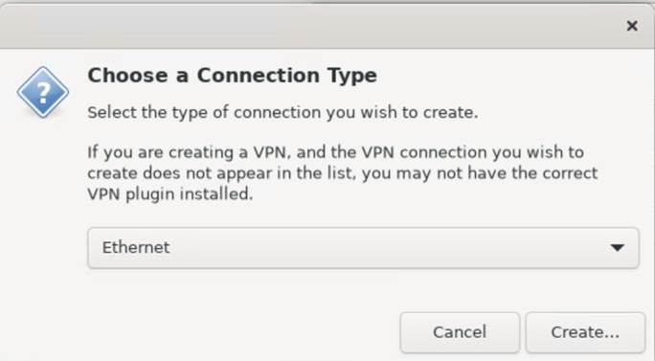Close the dialog with the X icon

[x=632, y=26]
